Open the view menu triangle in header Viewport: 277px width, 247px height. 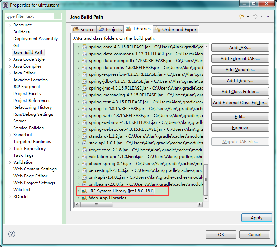click(x=268, y=16)
